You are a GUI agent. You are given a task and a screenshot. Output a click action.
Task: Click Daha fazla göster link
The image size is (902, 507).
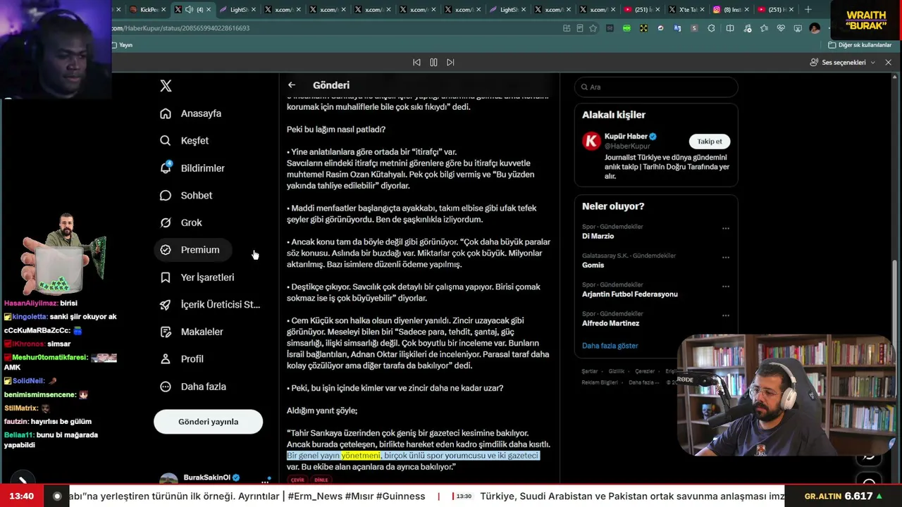coord(610,346)
